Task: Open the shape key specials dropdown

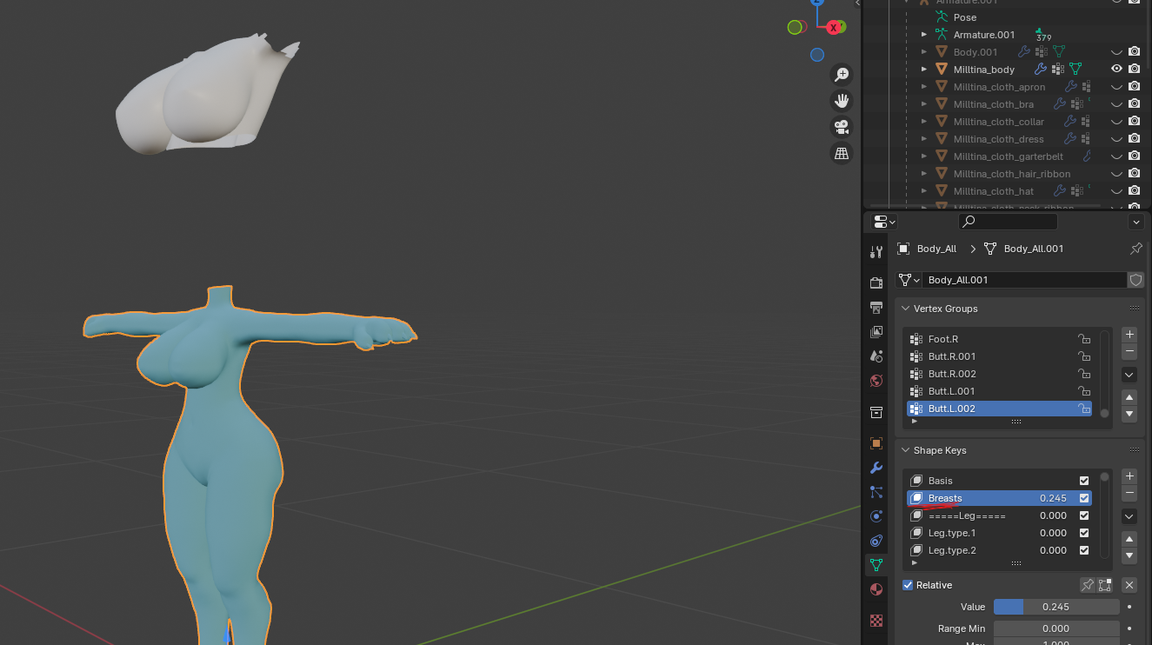Action: pyautogui.click(x=1129, y=516)
